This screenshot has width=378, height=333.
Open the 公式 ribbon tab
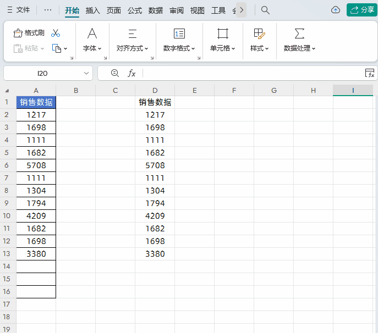pos(134,10)
